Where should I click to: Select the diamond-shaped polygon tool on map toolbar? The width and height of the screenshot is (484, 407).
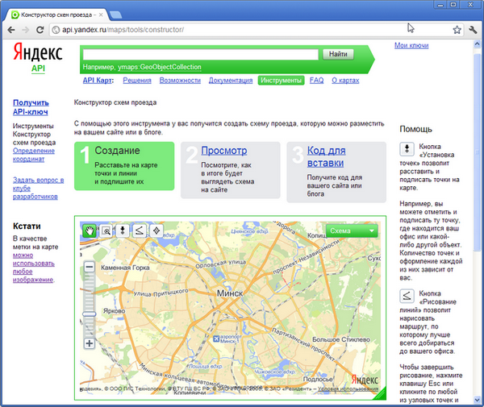(156, 230)
